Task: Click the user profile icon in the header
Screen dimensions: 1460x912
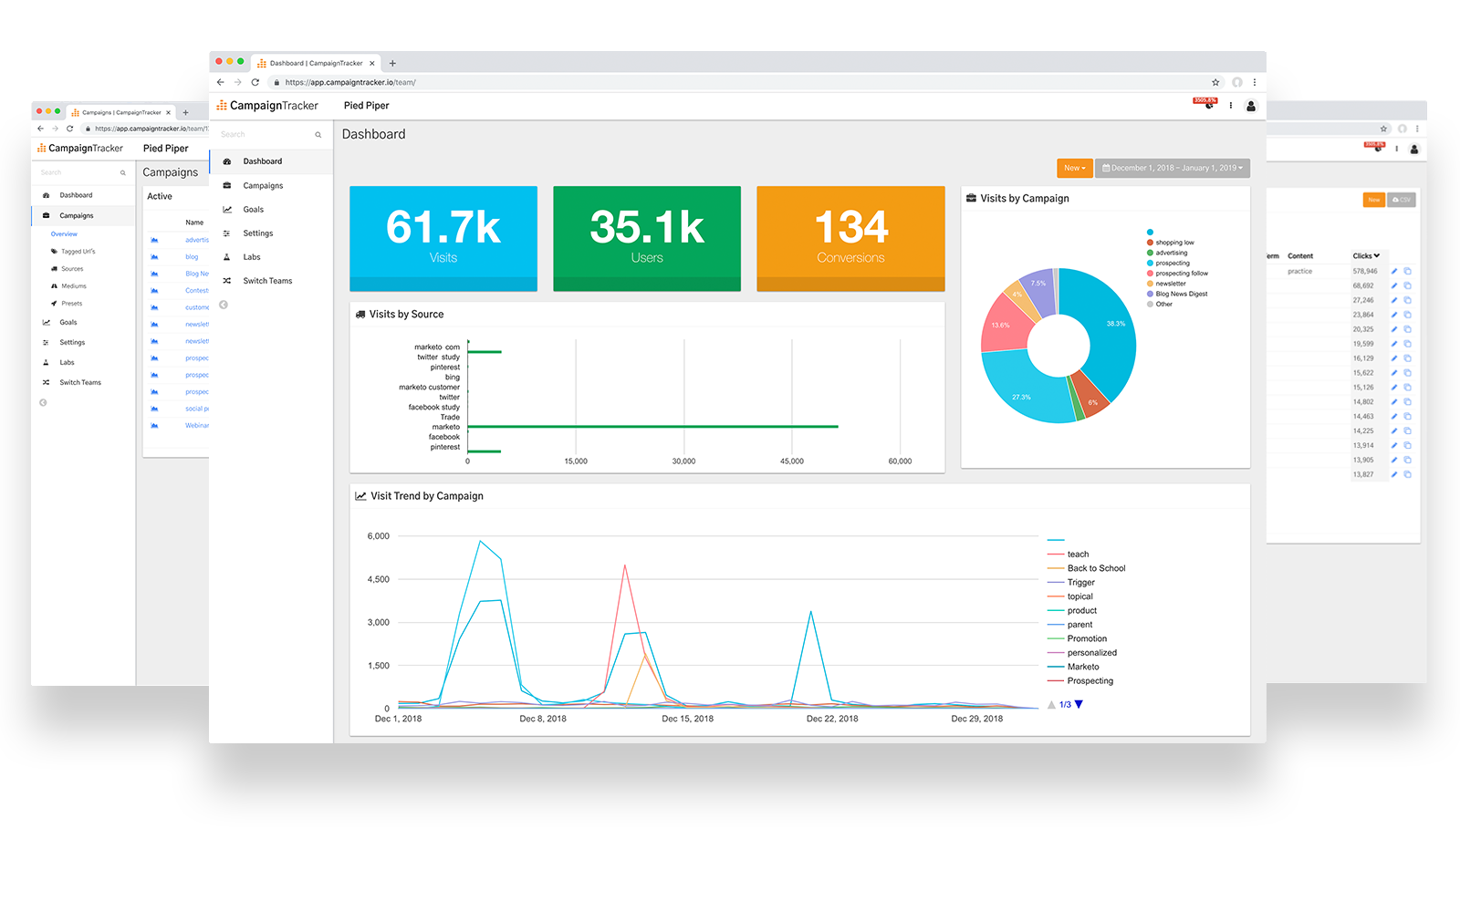Action: [1251, 106]
